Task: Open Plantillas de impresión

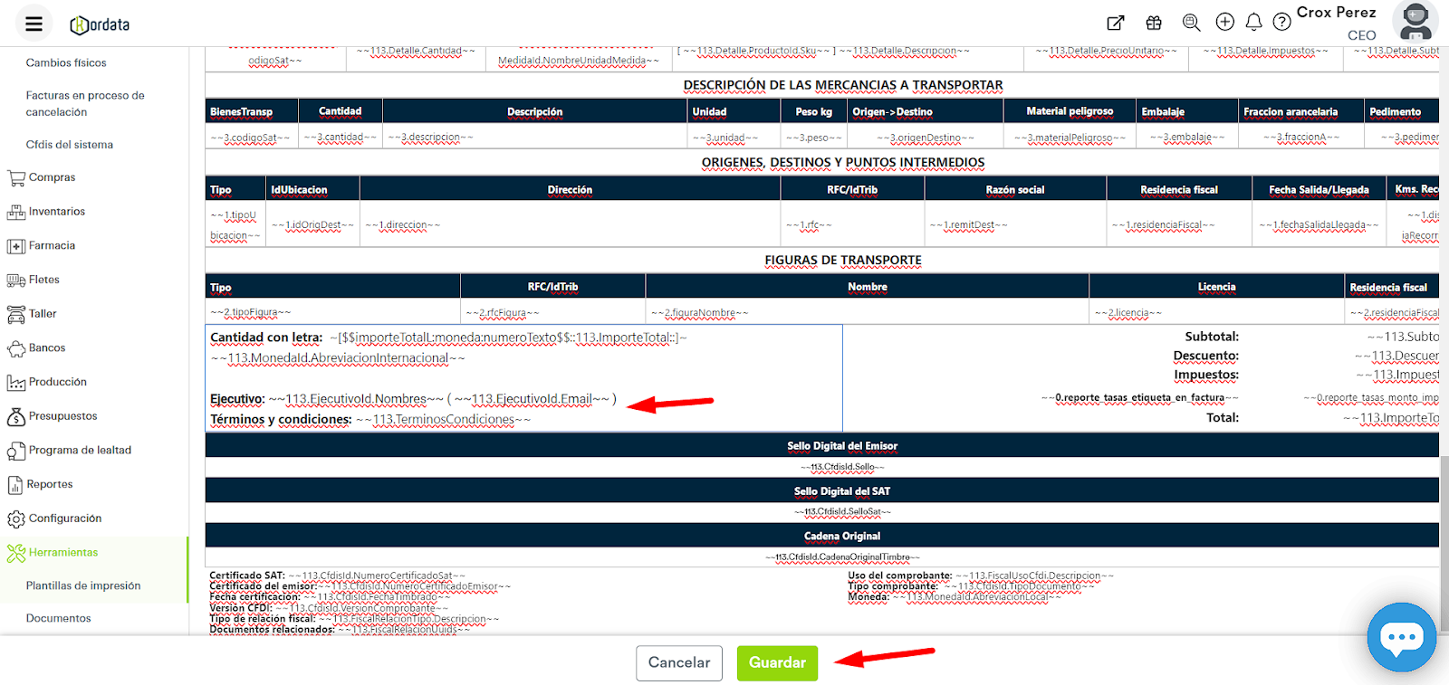Action: [x=83, y=585]
